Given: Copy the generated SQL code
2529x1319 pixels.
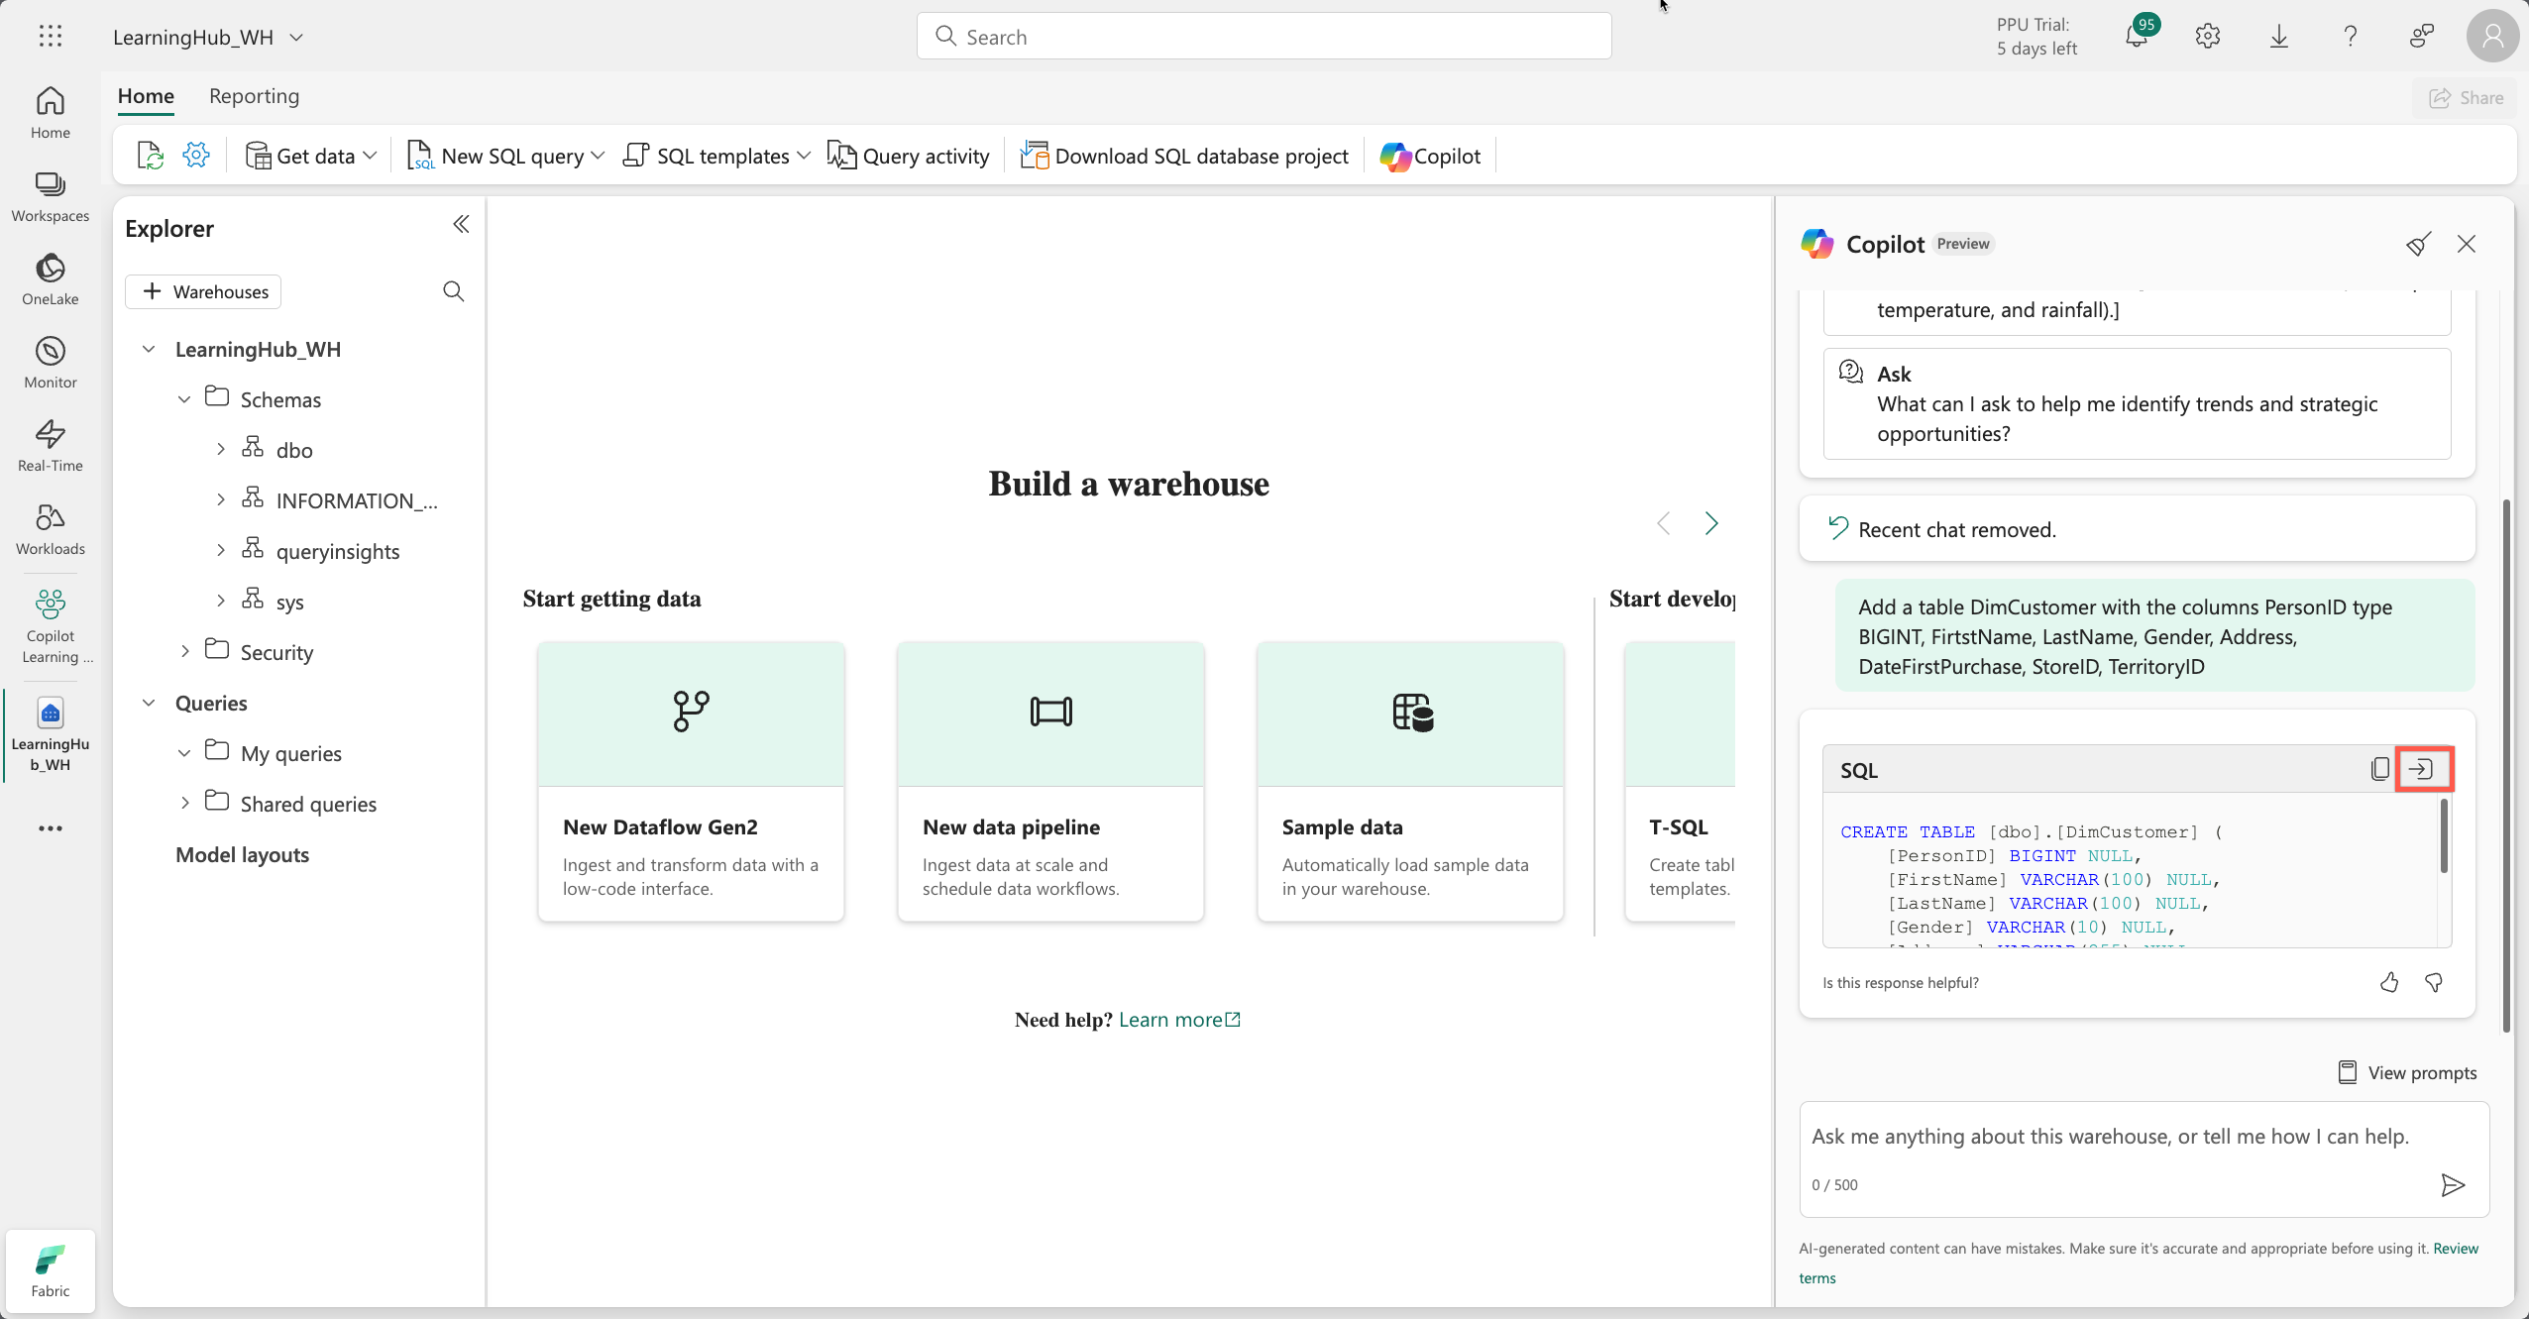Looking at the screenshot, I should coord(2380,769).
